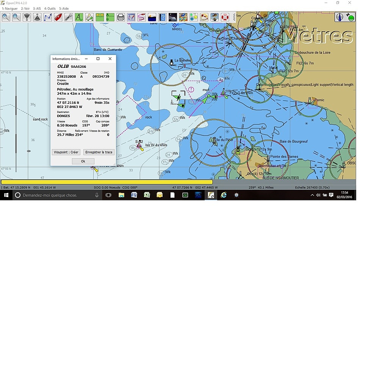
Task: Open File Explorer from taskbar
Action: click(121, 195)
